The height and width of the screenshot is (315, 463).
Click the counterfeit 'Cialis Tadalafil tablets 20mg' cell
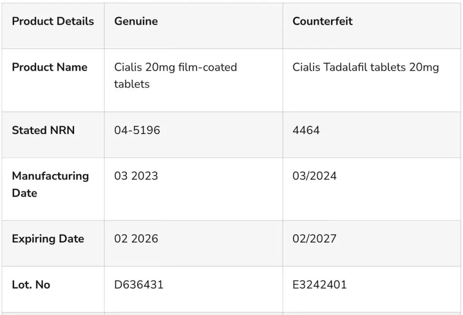pyautogui.click(x=365, y=67)
